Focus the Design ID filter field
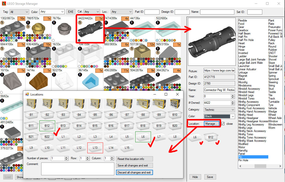285x182 pixels. click(x=182, y=12)
